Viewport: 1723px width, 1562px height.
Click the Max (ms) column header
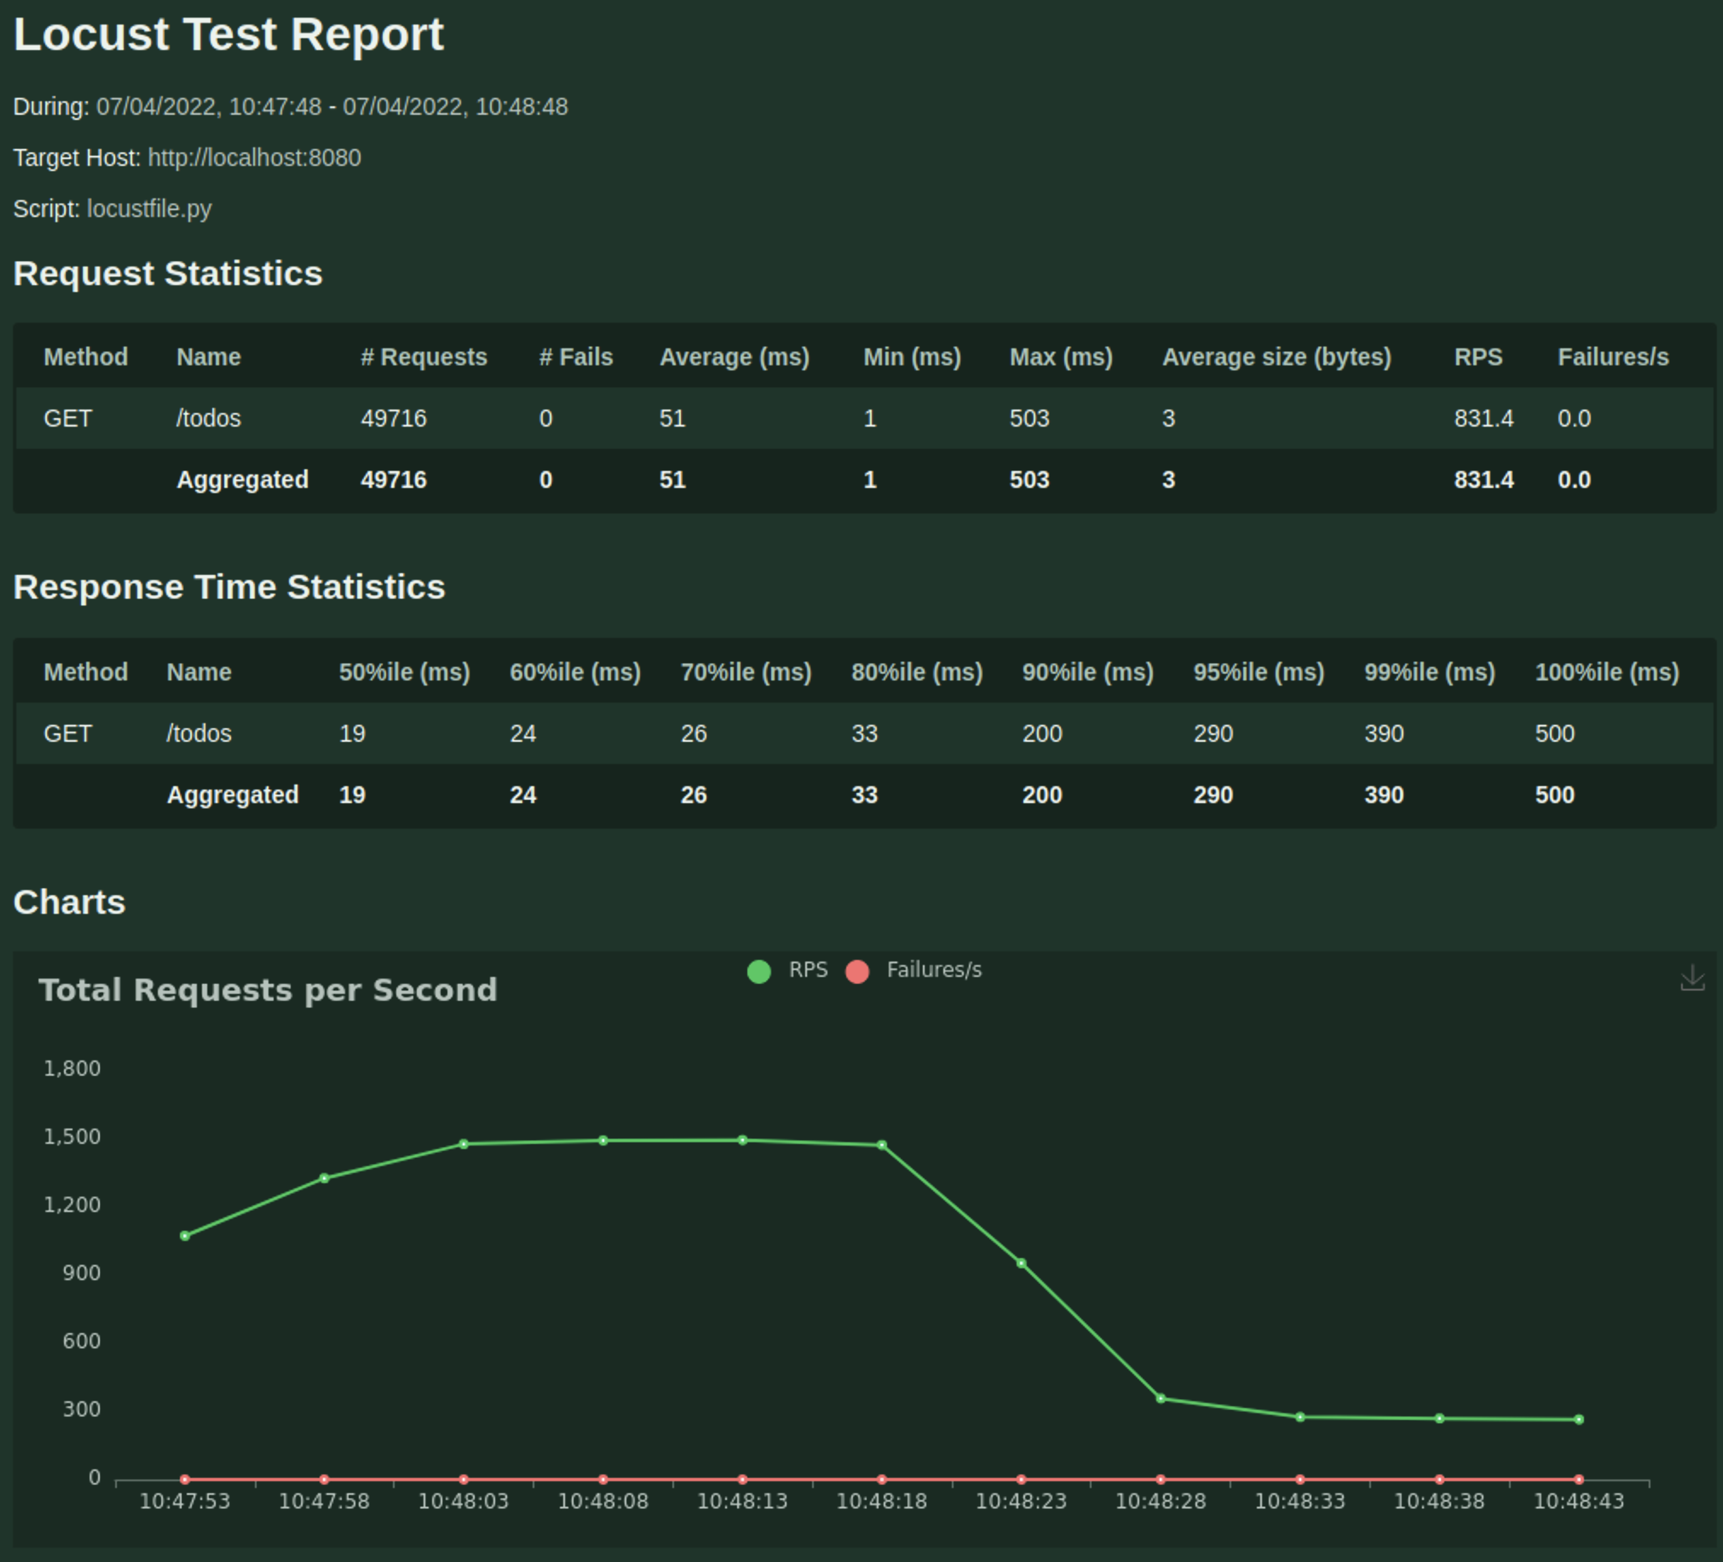1061,357
